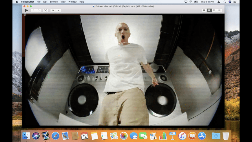The image size is (252, 142).
Task: Click the Eminem Berzerk video frame
Action: click(123, 70)
